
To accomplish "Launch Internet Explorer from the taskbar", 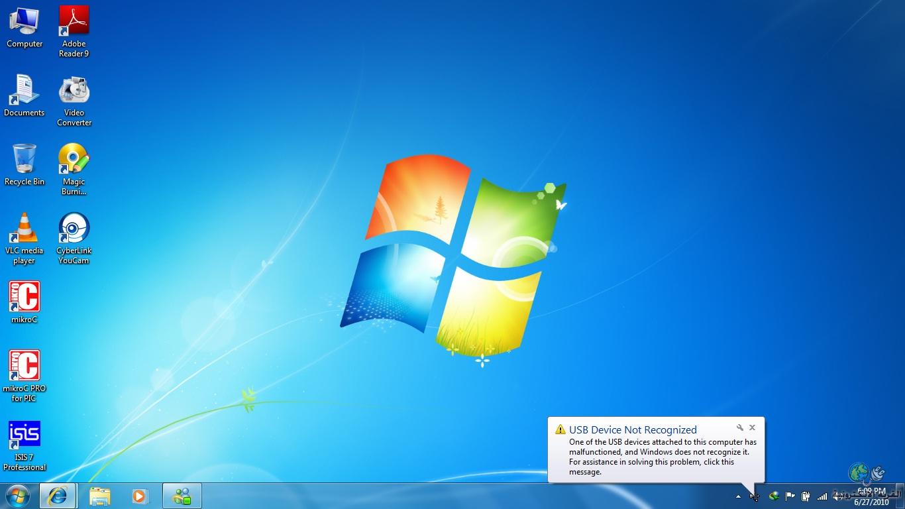I will 58,496.
